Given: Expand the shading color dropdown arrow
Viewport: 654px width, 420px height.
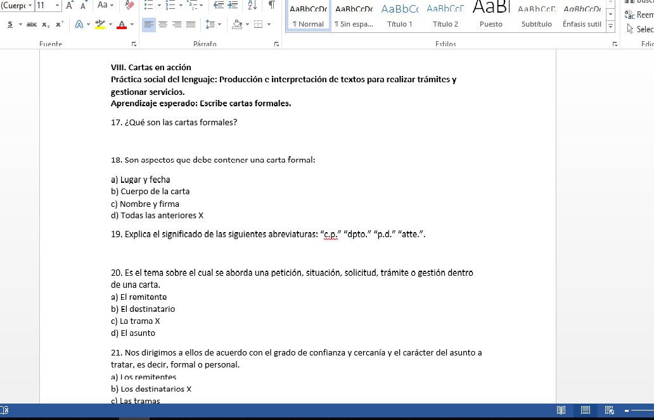Looking at the screenshot, I should pyautogui.click(x=247, y=25).
